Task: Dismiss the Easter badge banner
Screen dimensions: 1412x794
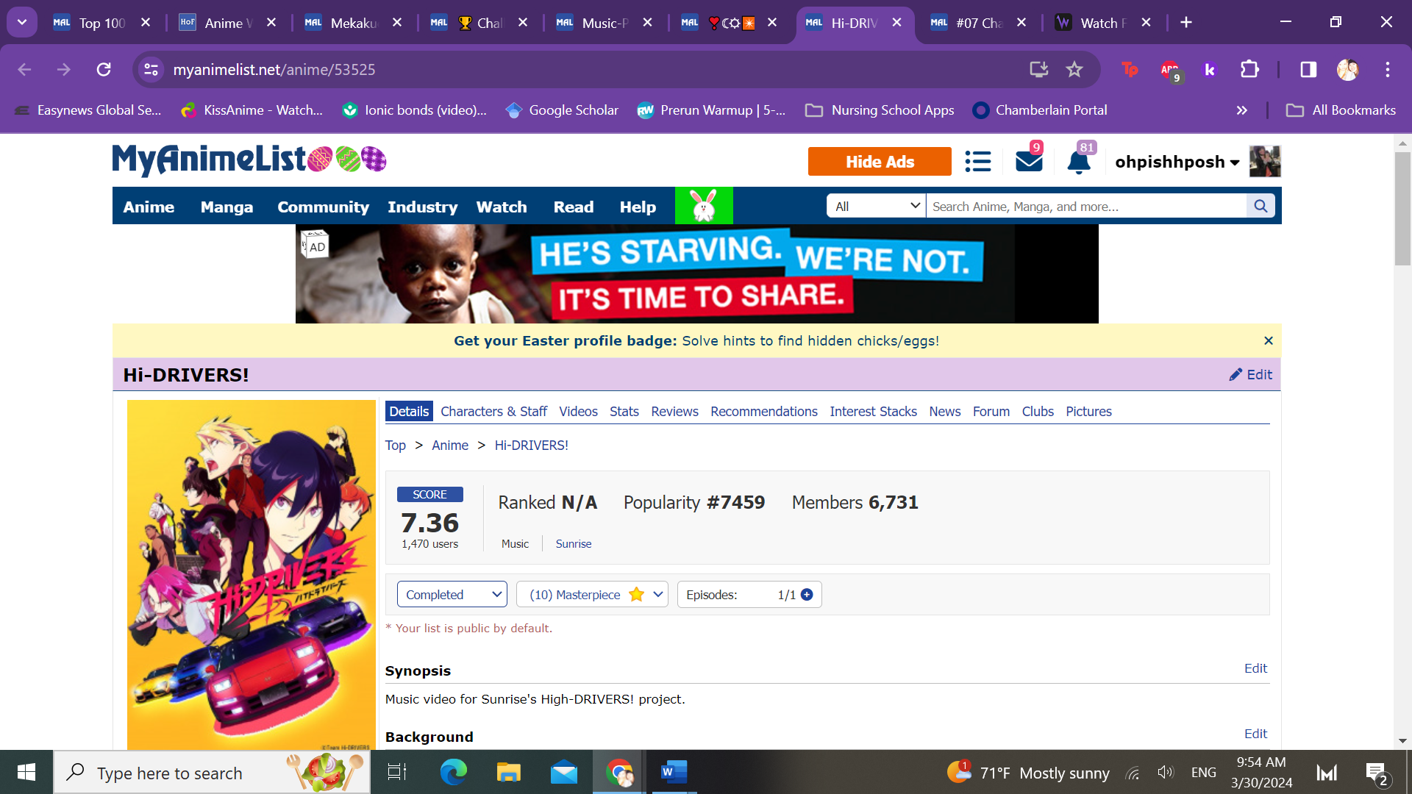Action: click(1268, 341)
